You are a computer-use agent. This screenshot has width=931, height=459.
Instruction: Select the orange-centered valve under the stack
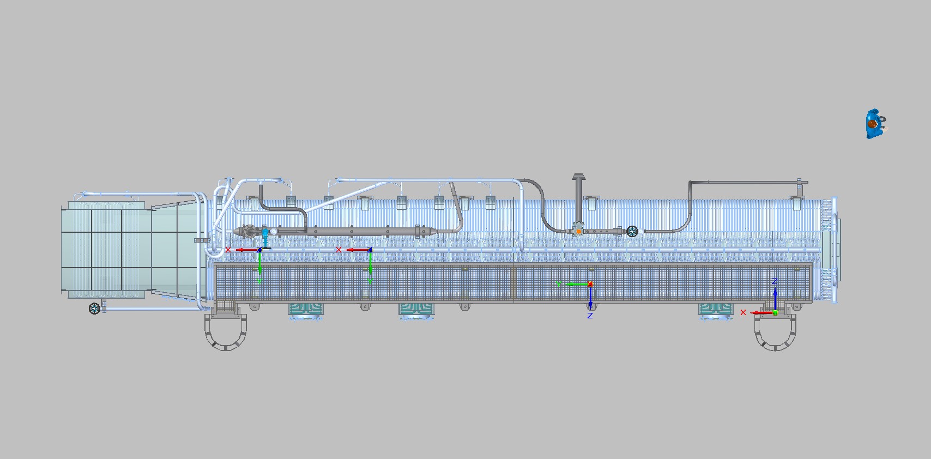[x=578, y=230]
